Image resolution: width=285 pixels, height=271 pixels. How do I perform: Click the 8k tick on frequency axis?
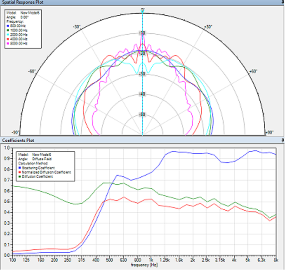coord(276,260)
